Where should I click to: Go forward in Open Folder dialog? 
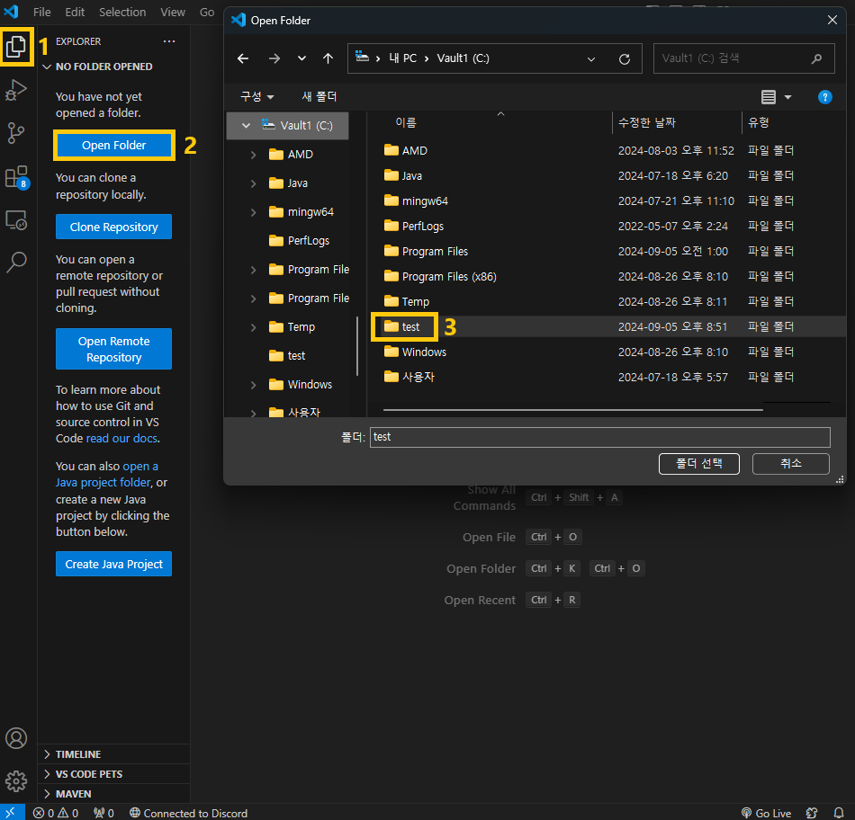click(274, 58)
